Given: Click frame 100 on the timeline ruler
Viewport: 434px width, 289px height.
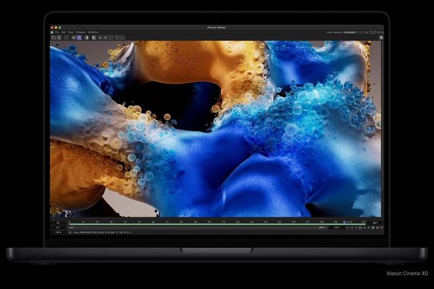Looking at the screenshot, I should (209, 222).
